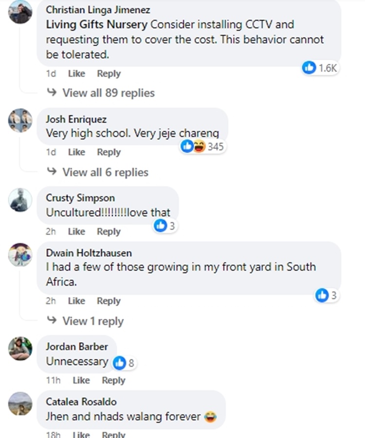This screenshot has height=438, width=365.
Task: Open Josh Enriquez's profile avatar
Action: (20, 121)
